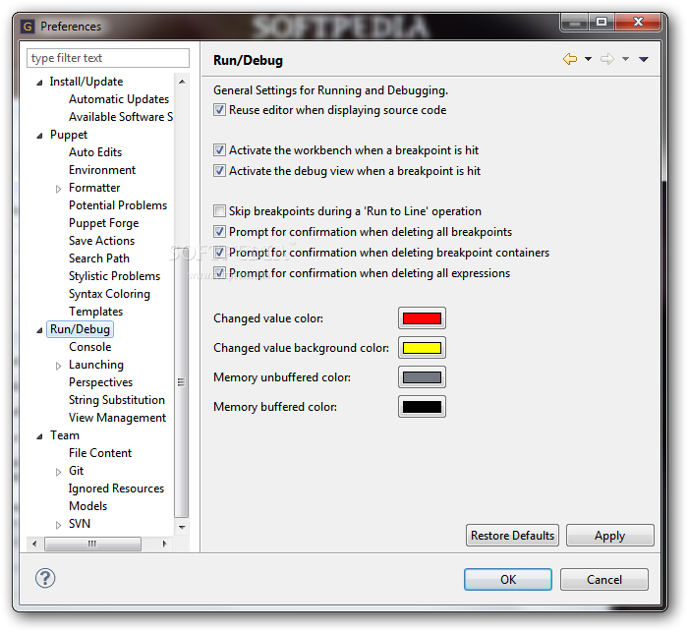Click the Apply button
Screen dimensions: 688x632
point(610,535)
